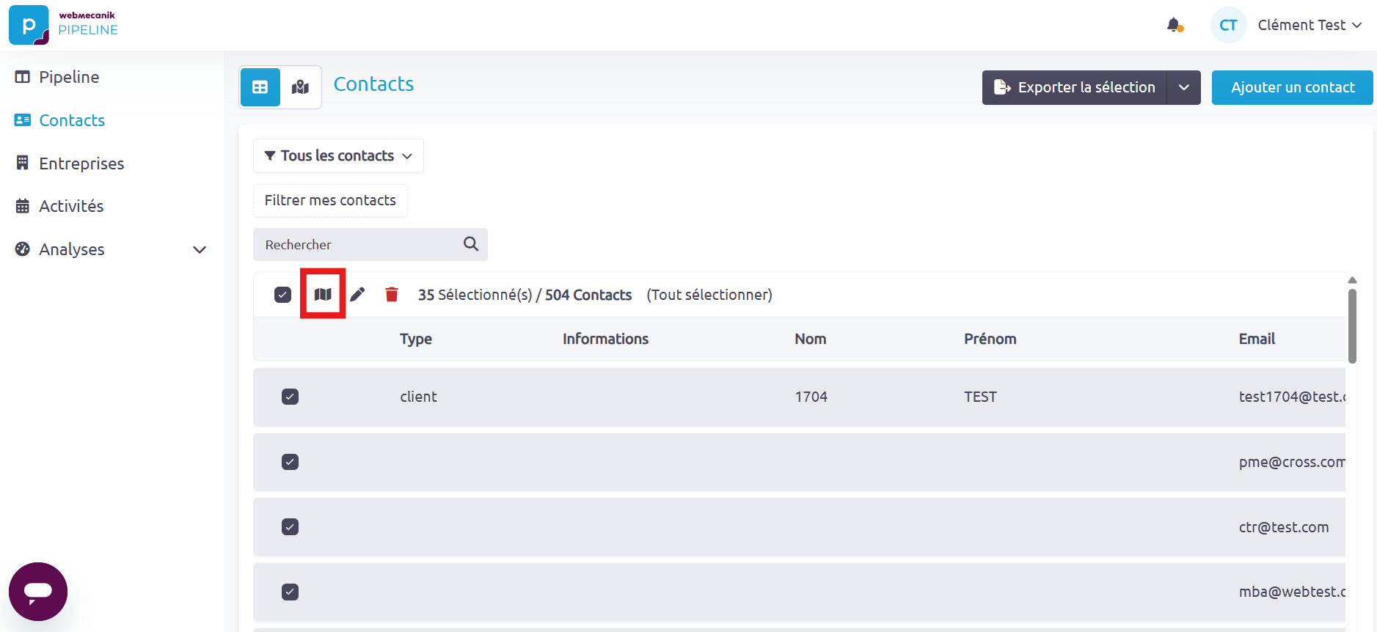Click the pme@cross.com email cell
The height and width of the screenshot is (632, 1377).
[x=1292, y=462]
